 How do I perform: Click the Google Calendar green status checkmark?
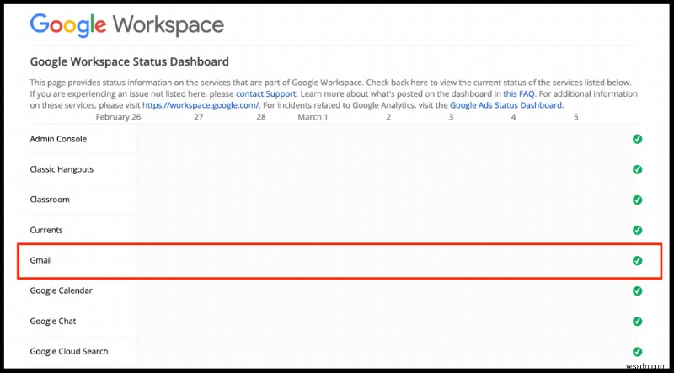click(x=637, y=290)
